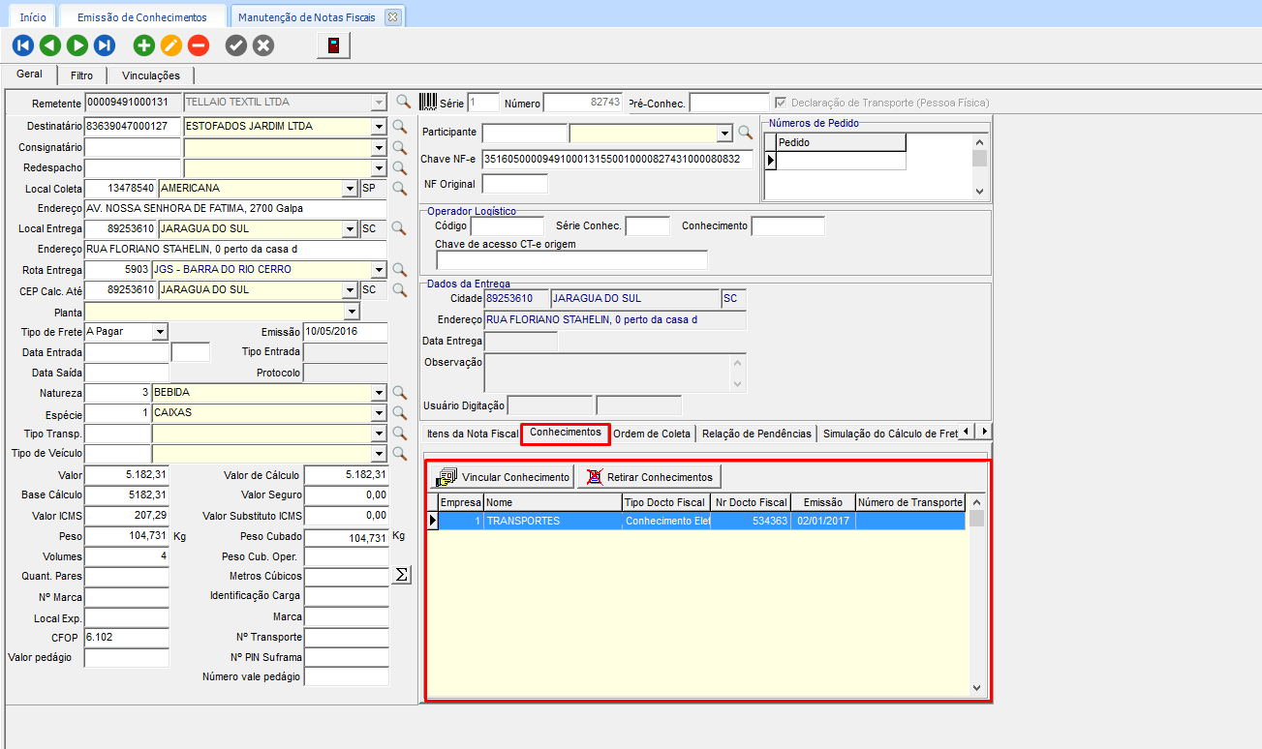This screenshot has width=1262, height=749.
Task: Click the Vincular Conhecimento button
Action: [x=503, y=477]
